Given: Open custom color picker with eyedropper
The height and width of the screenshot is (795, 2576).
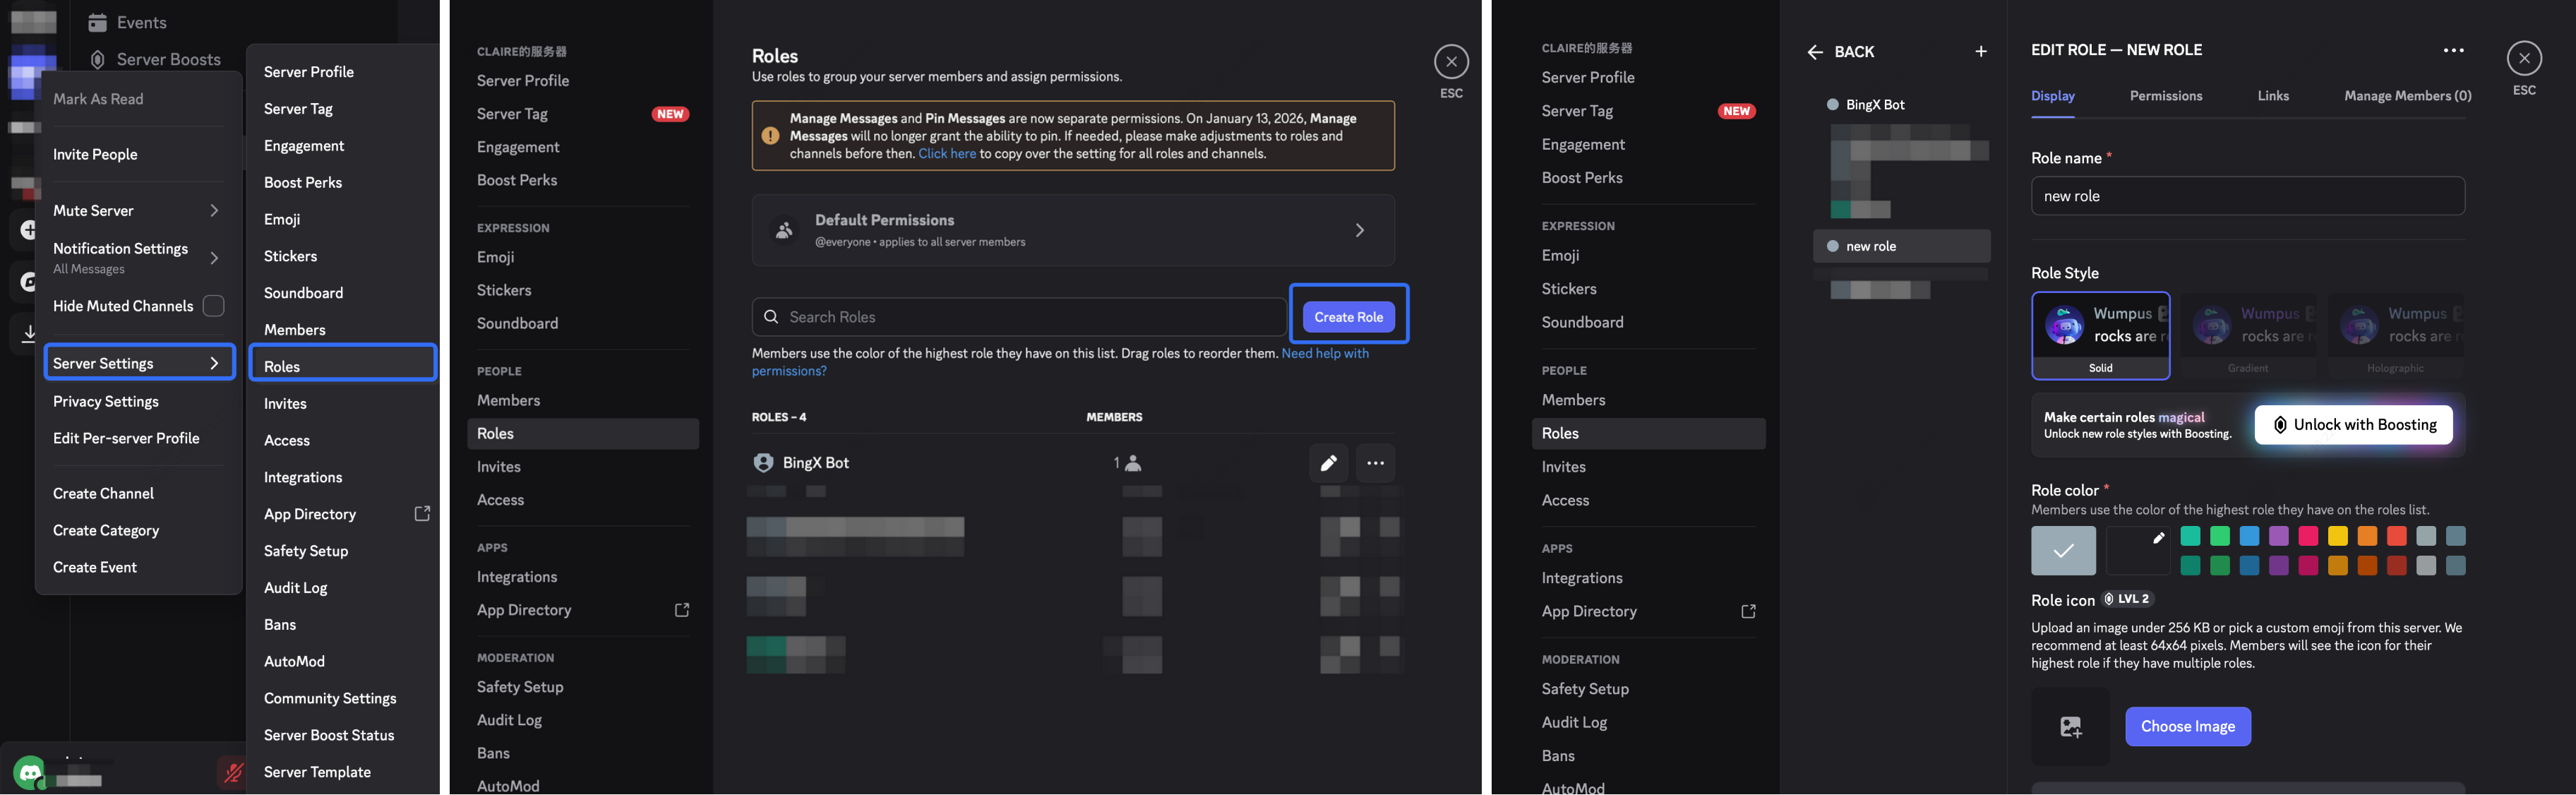Looking at the screenshot, I should tap(2138, 550).
